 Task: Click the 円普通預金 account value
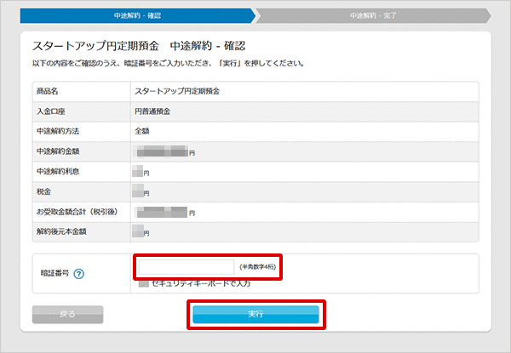pos(152,111)
